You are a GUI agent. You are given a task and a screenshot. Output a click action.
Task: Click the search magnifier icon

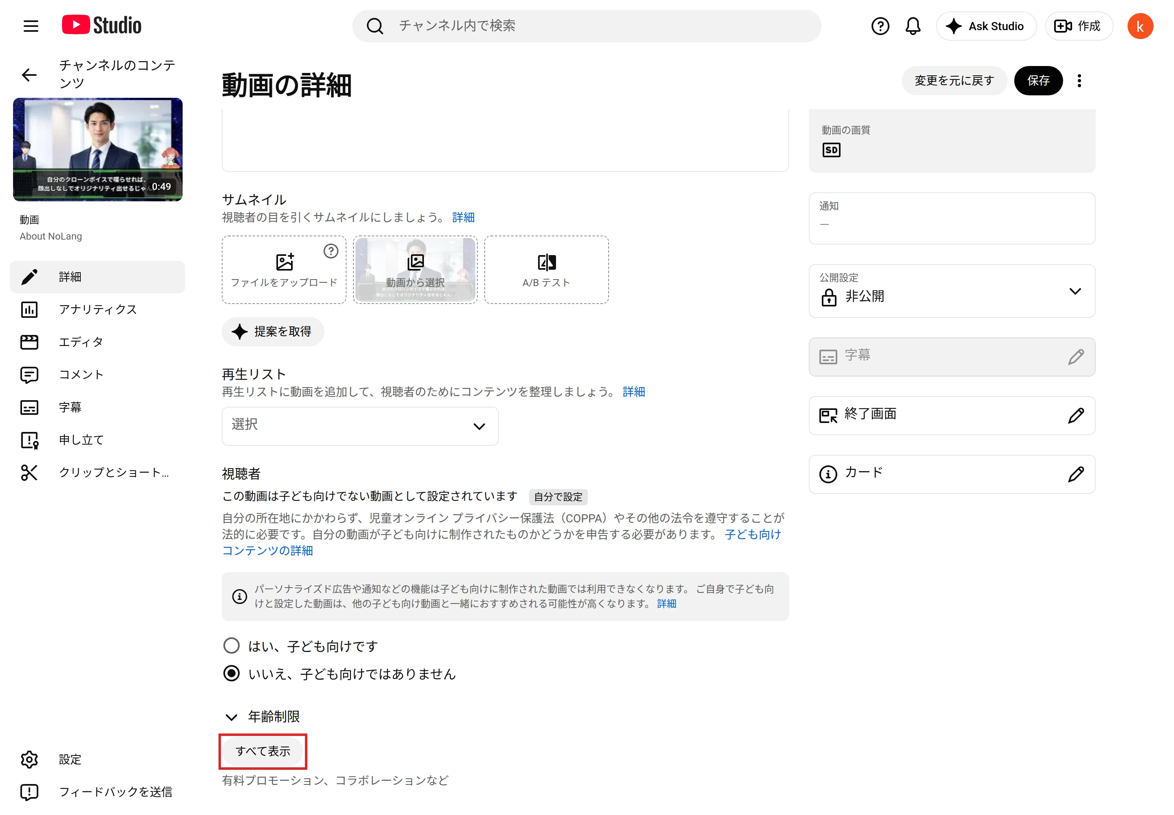click(375, 26)
